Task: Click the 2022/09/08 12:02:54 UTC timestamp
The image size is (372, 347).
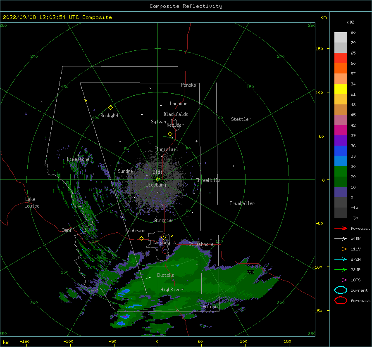Action: tap(41, 17)
